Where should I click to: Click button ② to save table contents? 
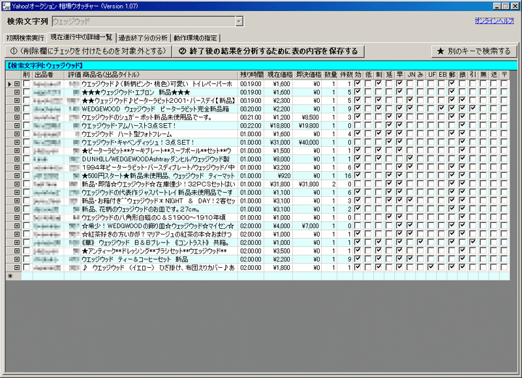click(268, 51)
